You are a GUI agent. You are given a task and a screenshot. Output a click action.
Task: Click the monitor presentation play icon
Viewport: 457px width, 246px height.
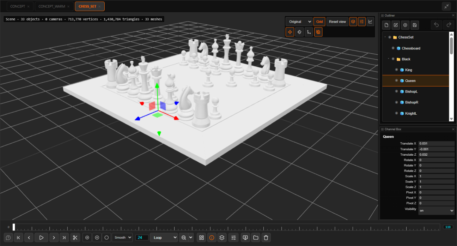245,238
